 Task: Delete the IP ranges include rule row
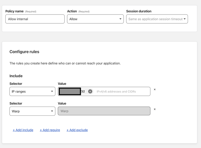155,89
